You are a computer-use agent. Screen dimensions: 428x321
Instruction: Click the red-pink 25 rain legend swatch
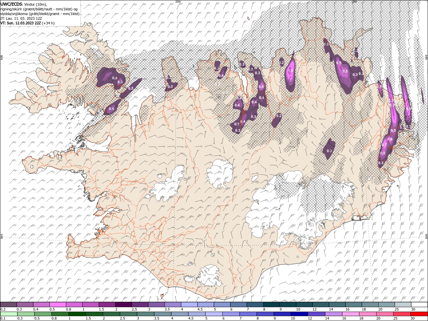click(x=402, y=314)
